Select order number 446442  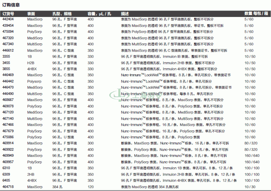[8, 81]
